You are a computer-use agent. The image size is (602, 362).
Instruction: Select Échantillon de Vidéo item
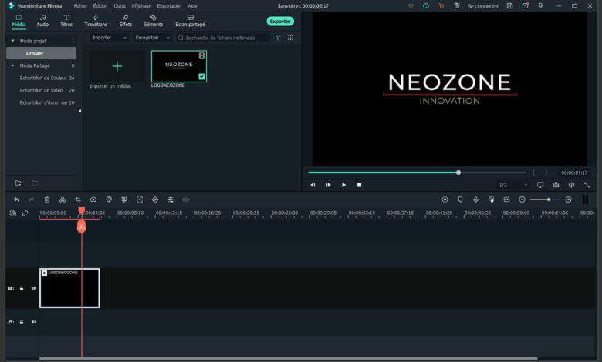click(41, 90)
